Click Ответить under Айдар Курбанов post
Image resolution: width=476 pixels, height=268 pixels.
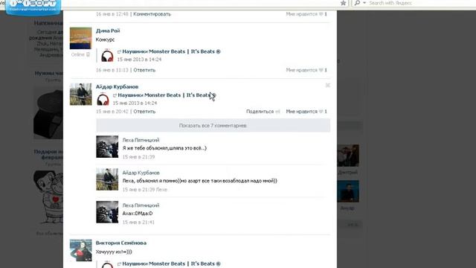[x=144, y=112]
